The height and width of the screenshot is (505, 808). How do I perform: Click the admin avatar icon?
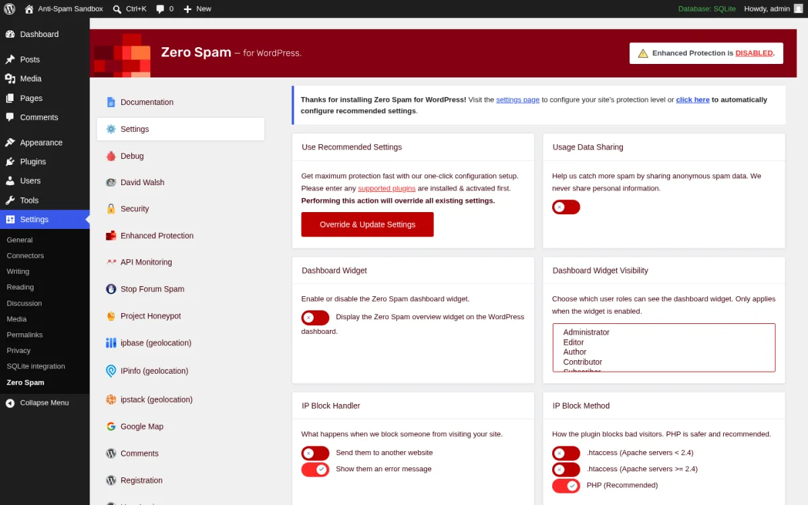[x=798, y=9]
